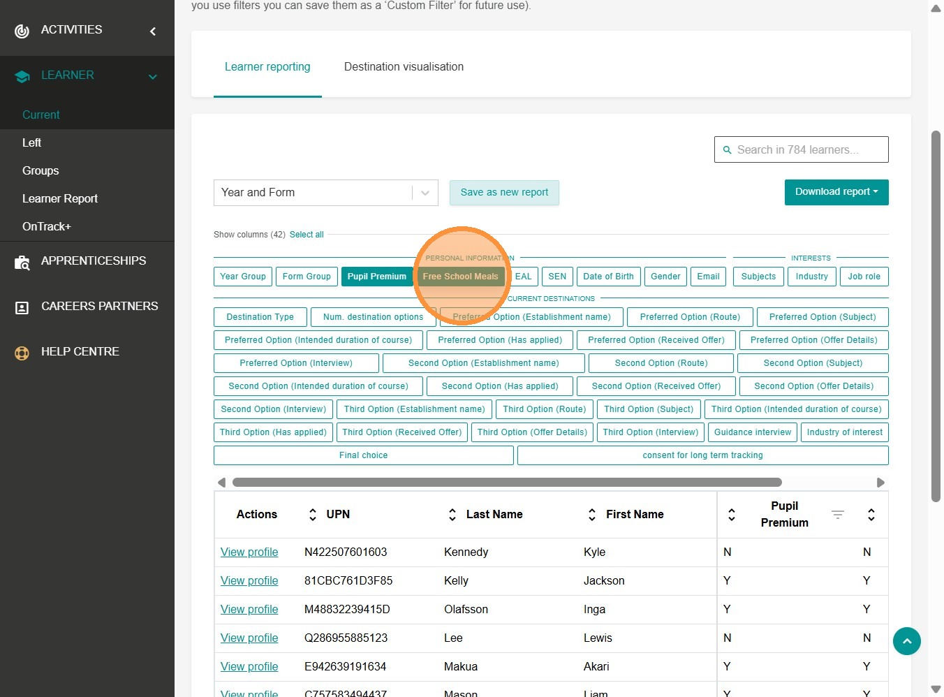Show the Gender column
The width and height of the screenshot is (944, 697).
[665, 277]
